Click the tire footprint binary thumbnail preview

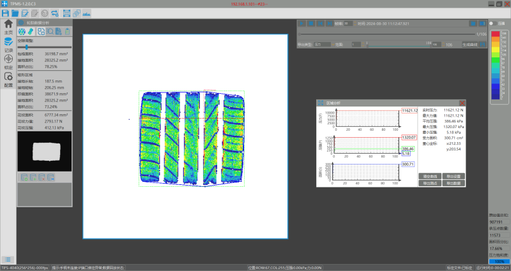tap(45, 151)
